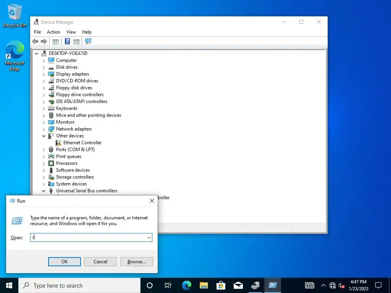The image size is (391, 293).
Task: Click Browse... in the Run dialog
Action: click(x=136, y=262)
